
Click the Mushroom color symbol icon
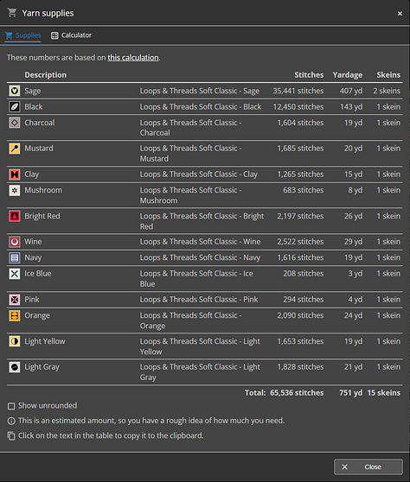15,190
